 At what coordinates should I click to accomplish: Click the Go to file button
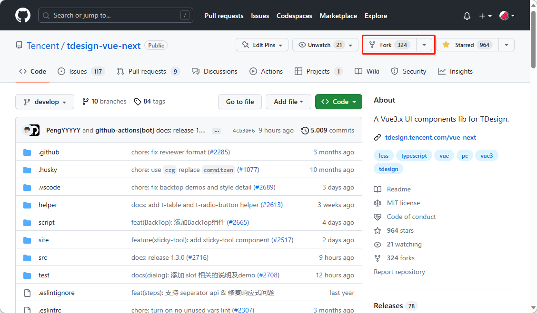pos(240,102)
